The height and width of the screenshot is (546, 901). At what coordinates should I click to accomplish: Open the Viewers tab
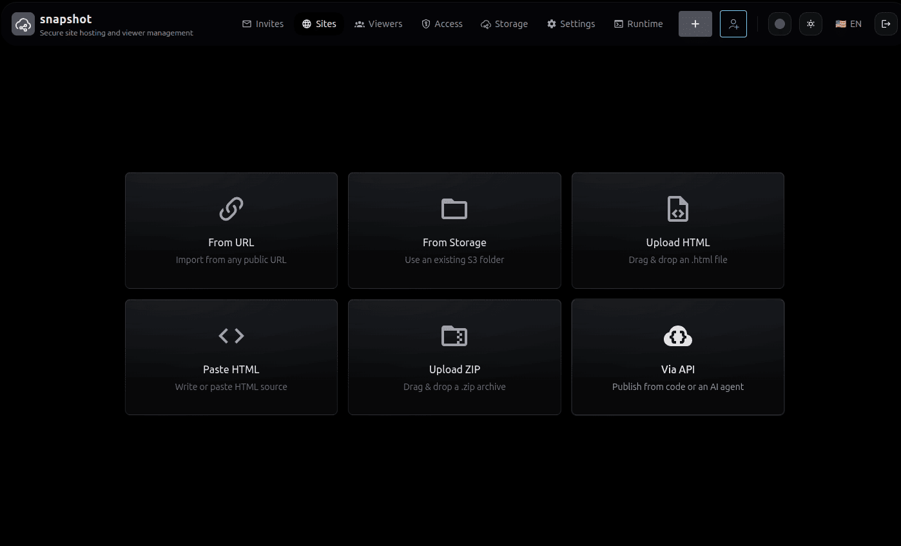coord(378,24)
